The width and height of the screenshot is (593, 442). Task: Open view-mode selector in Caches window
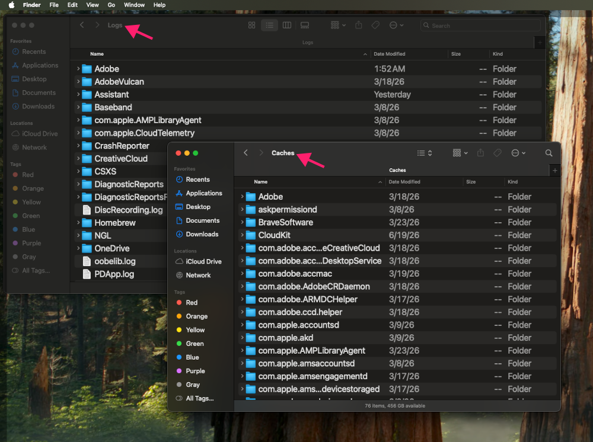pos(425,153)
